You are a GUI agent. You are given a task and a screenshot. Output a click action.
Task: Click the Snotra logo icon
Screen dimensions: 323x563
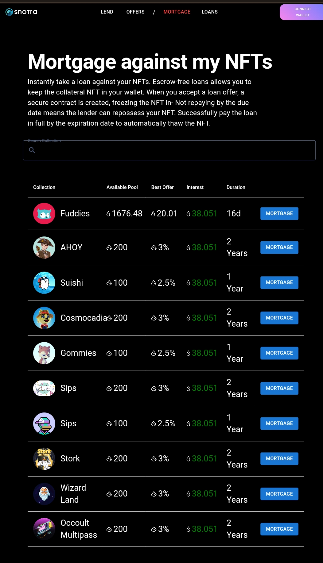click(x=9, y=12)
